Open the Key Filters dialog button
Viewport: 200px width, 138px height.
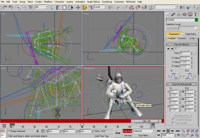click(x=144, y=135)
